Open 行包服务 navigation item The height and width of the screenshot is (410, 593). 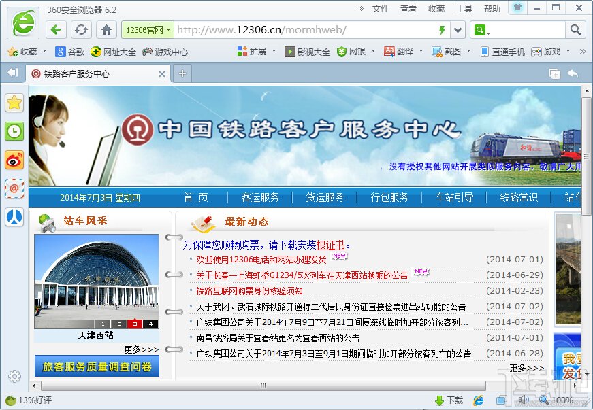tap(389, 197)
